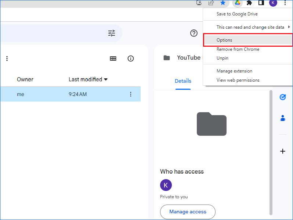Open Drive search filter options icon

pos(112,33)
